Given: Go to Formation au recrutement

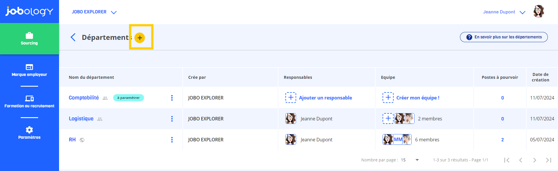Looking at the screenshot, I should 29,102.
